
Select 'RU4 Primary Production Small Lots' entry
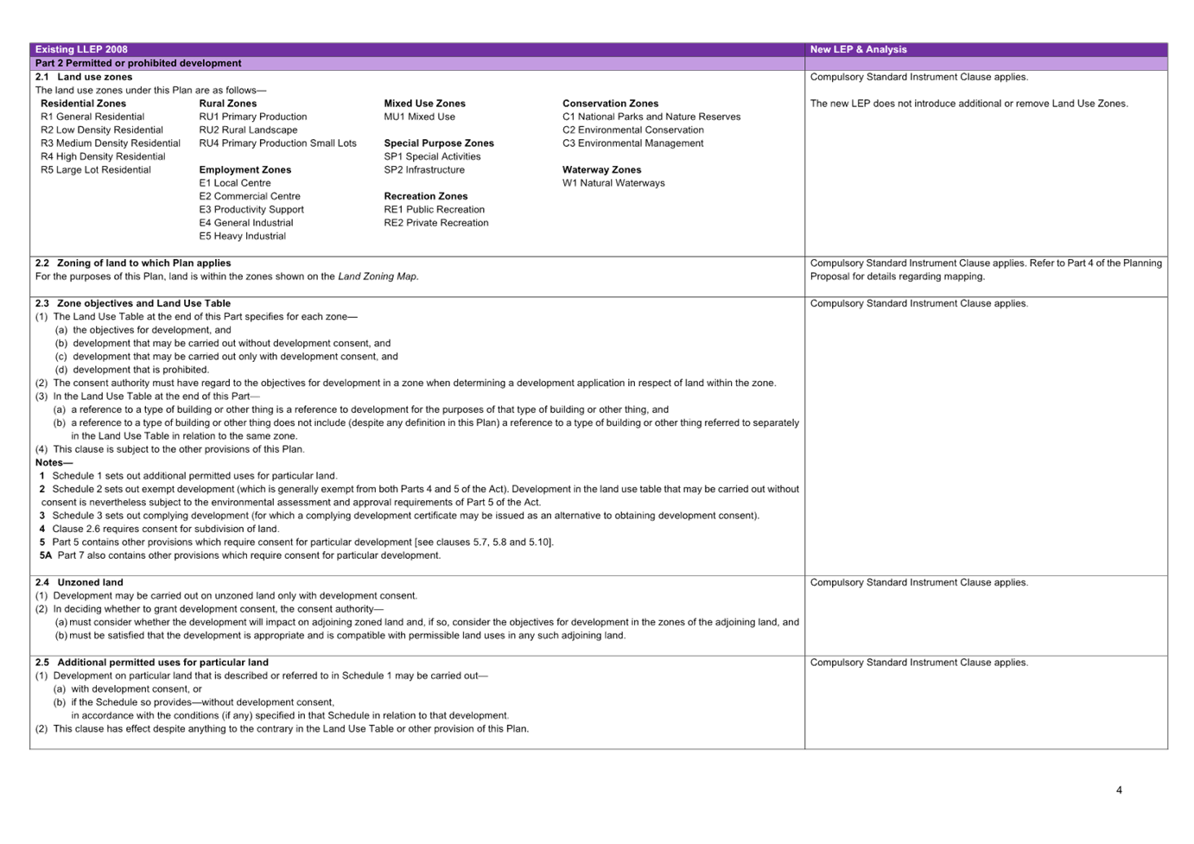(x=278, y=143)
